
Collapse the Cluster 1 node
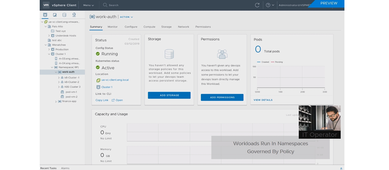49,54
